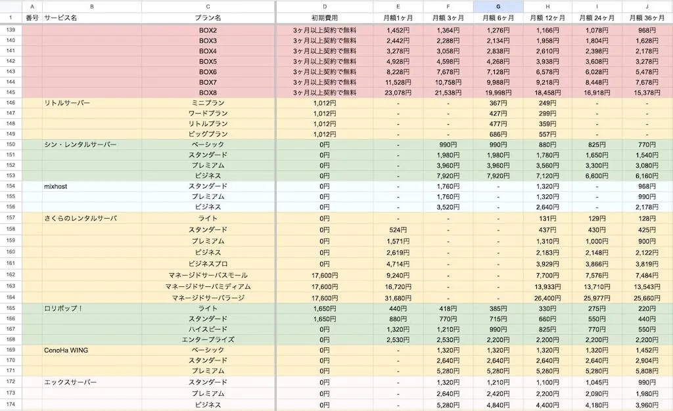Click the 'サービス名' header cell
Image resolution: width=673 pixels, height=411 pixels.
92,18
